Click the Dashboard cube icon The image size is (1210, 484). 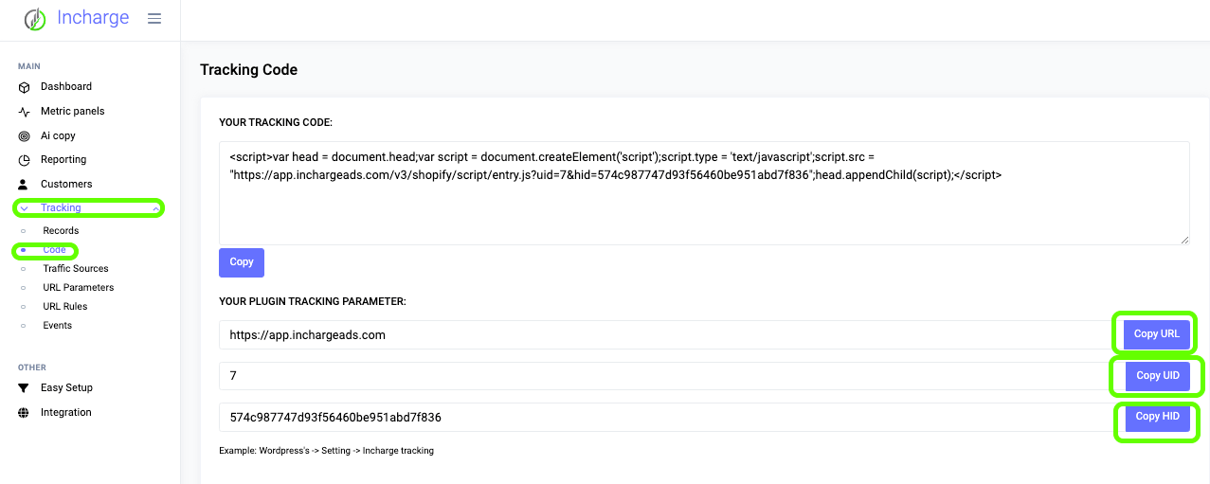pos(25,87)
